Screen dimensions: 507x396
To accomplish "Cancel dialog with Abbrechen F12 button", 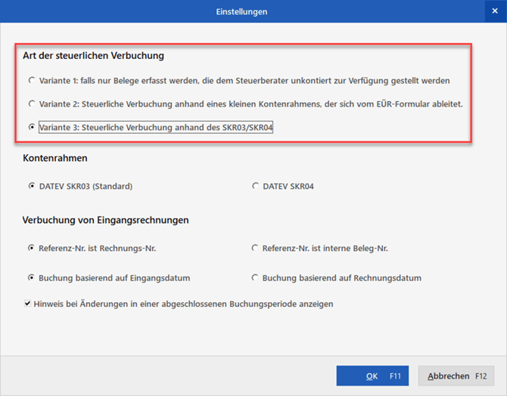I will (x=456, y=376).
